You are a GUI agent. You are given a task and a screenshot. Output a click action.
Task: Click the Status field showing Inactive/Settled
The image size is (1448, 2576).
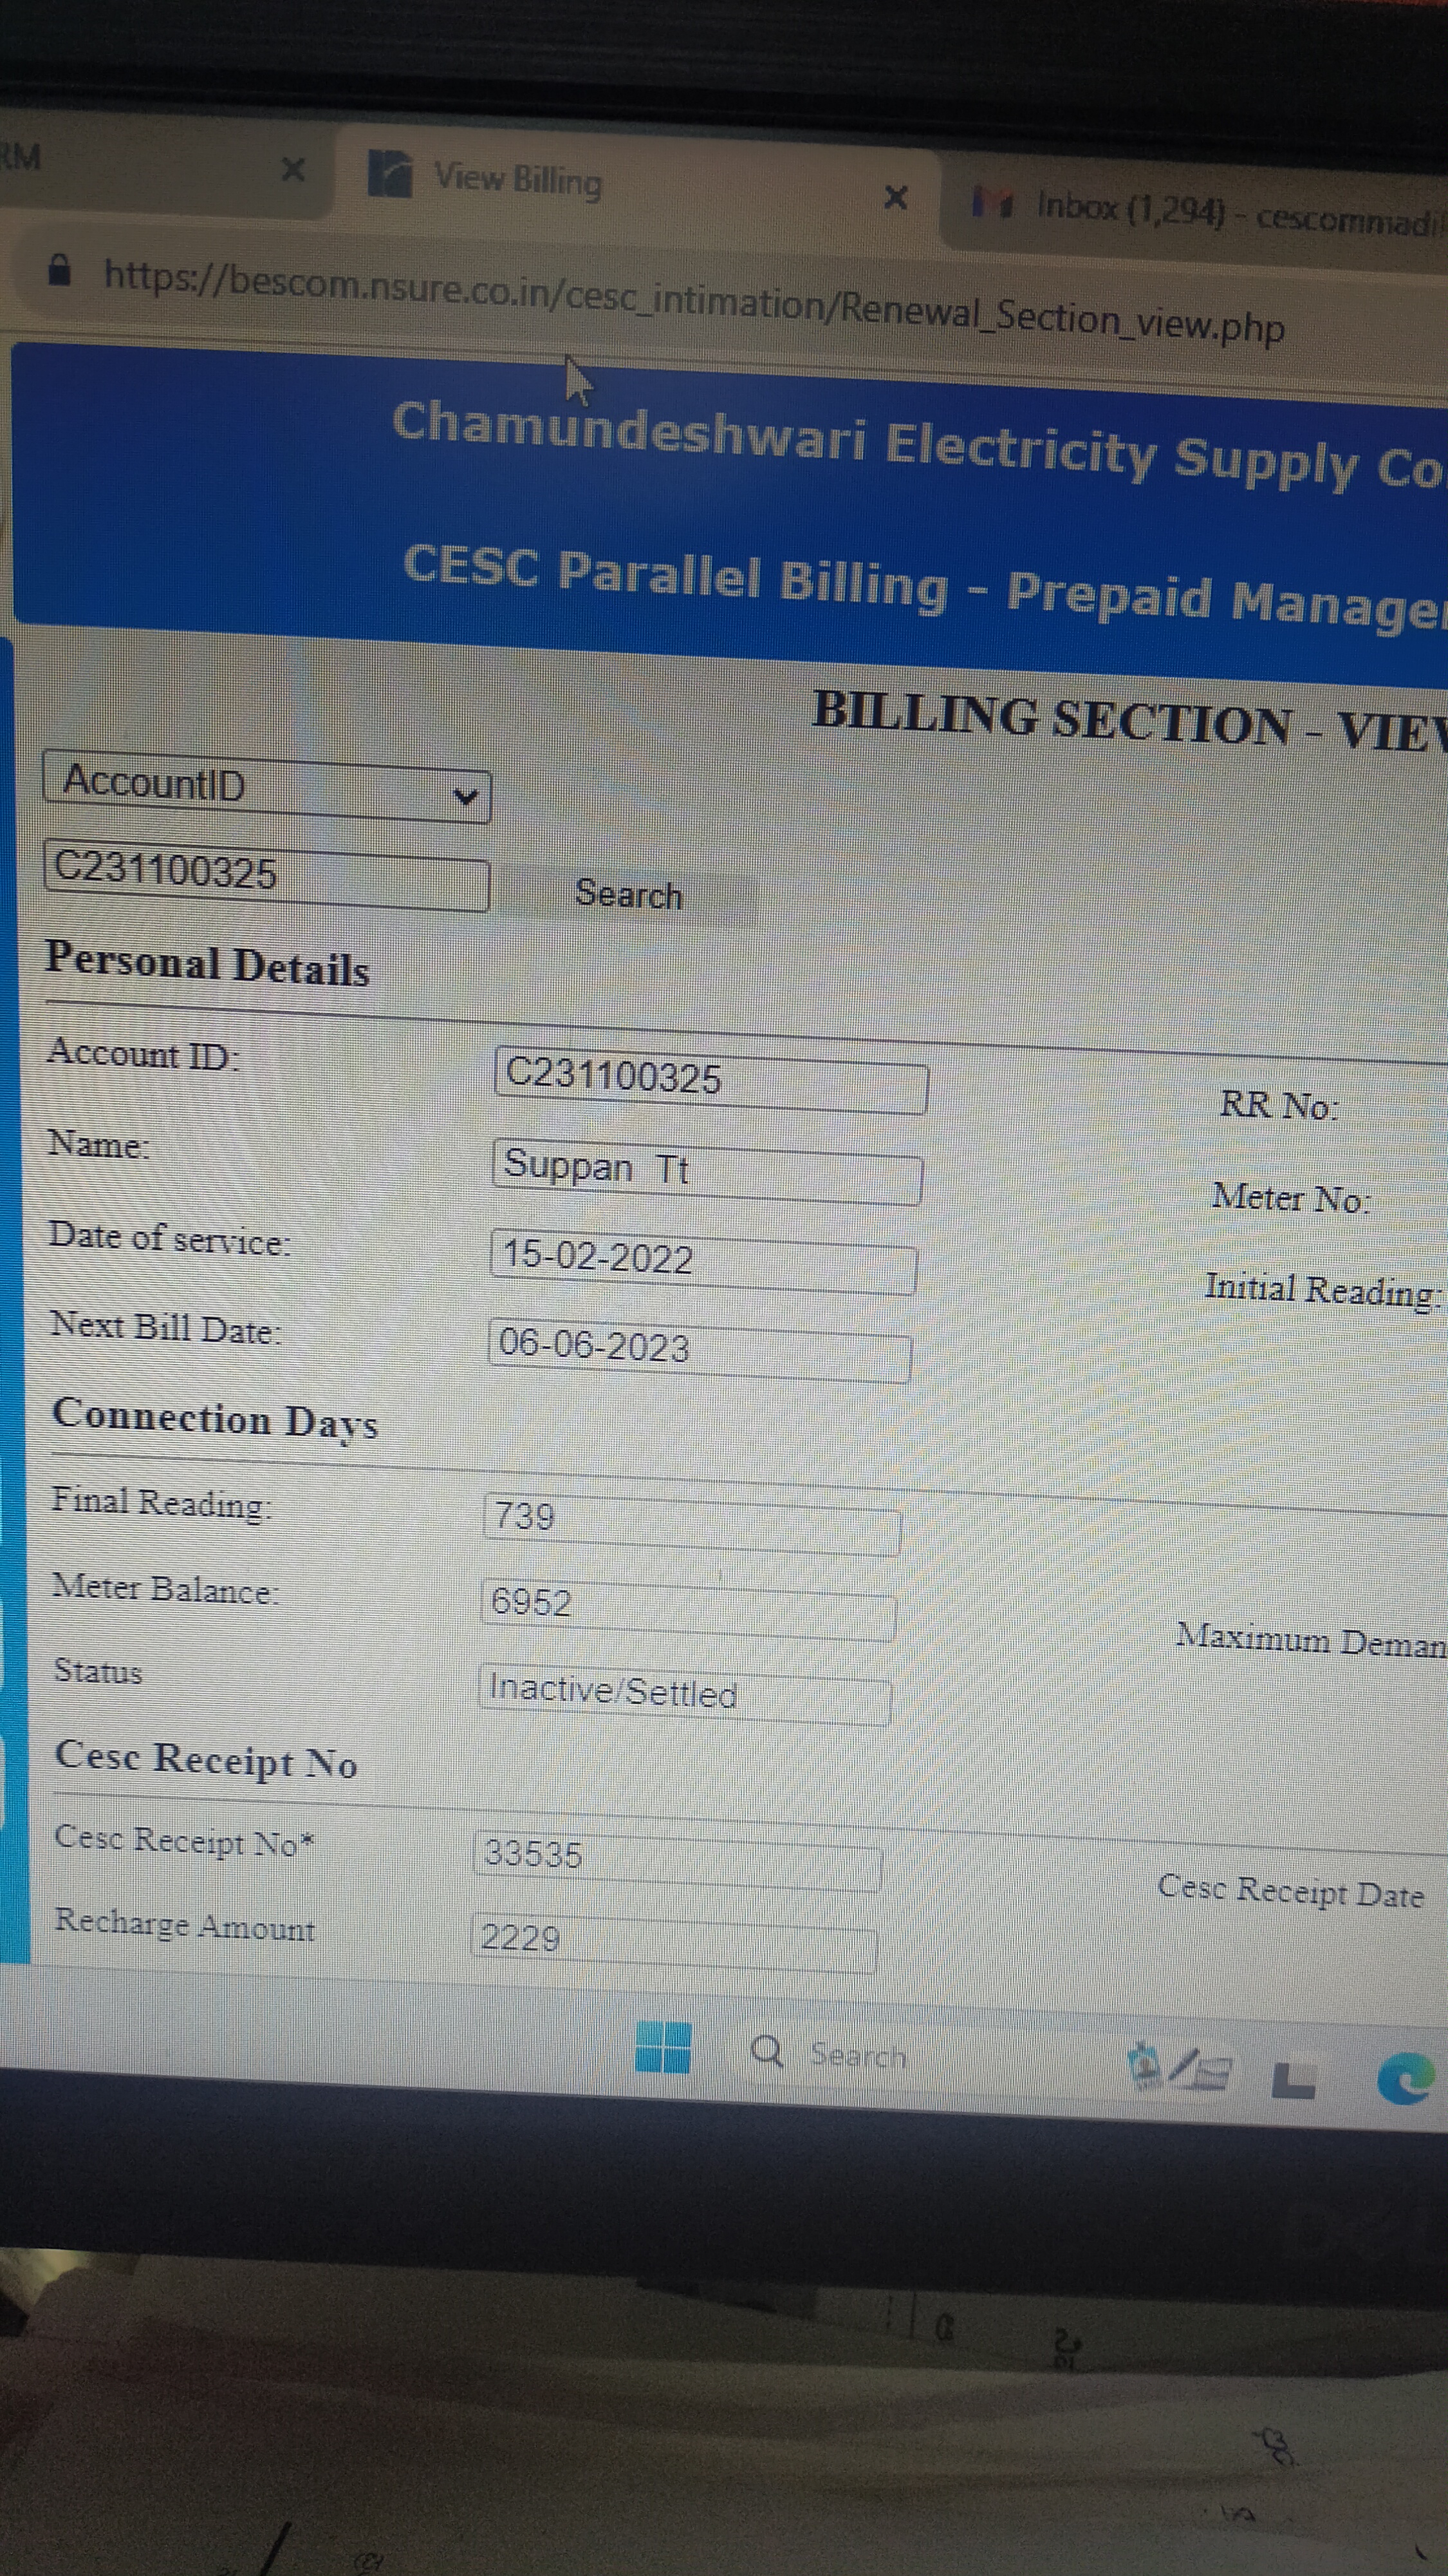(685, 1694)
